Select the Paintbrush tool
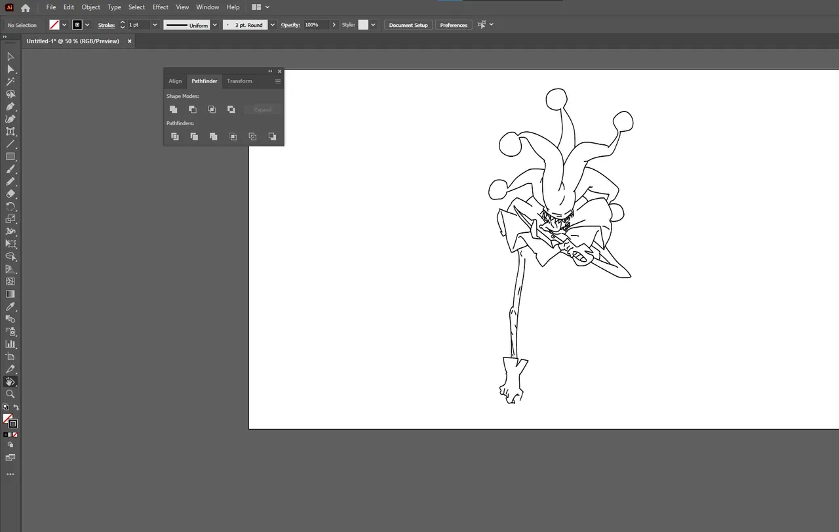The image size is (839, 532). pos(10,169)
